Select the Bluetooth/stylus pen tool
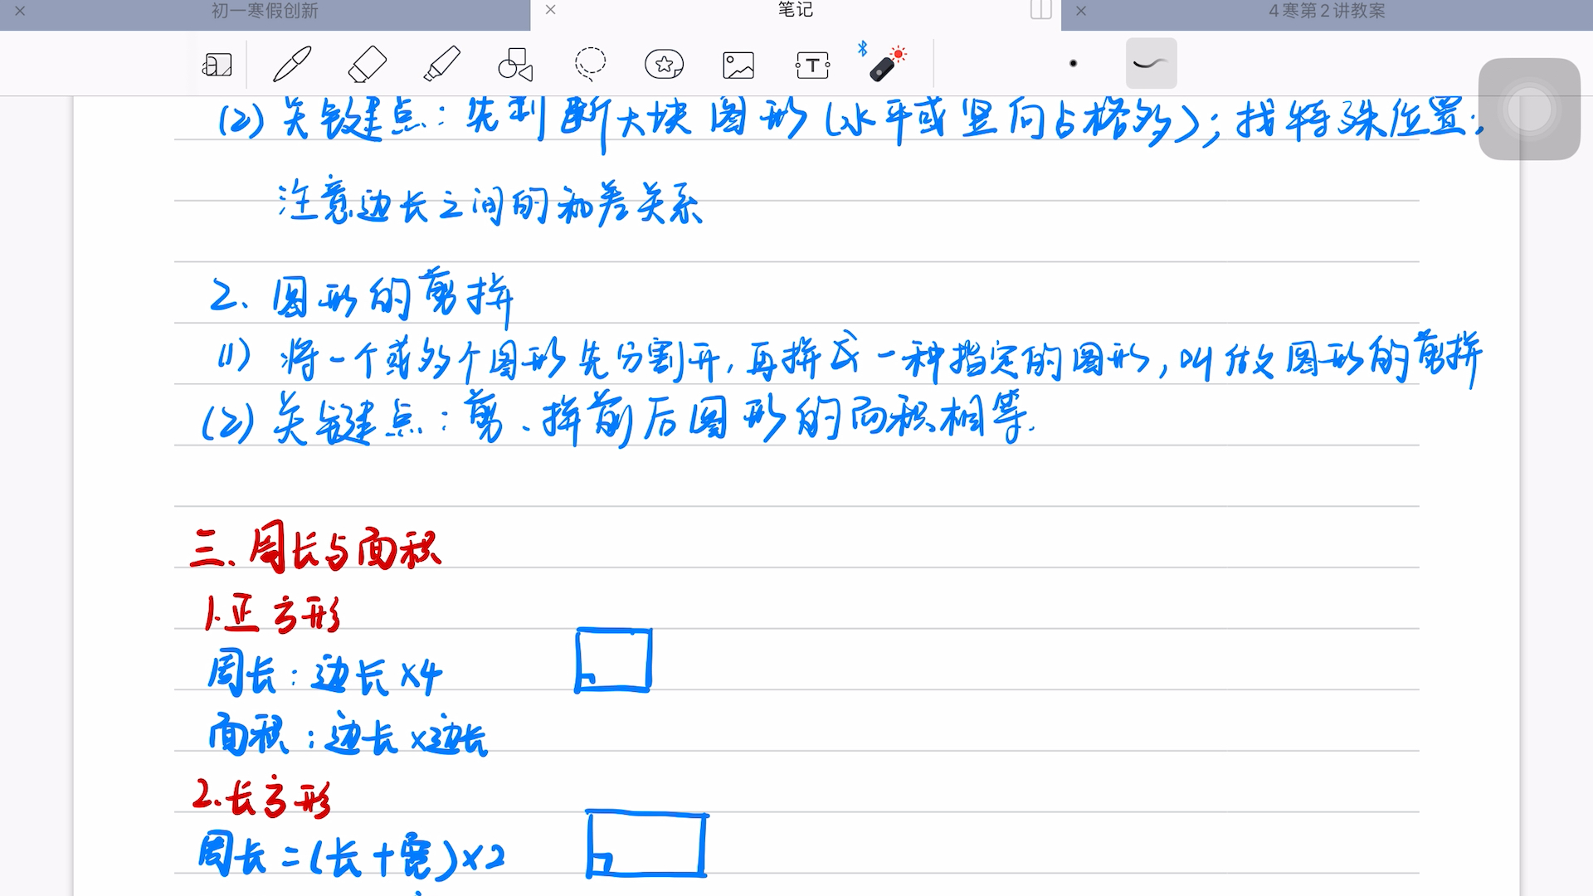This screenshot has height=896, width=1593. [x=883, y=62]
